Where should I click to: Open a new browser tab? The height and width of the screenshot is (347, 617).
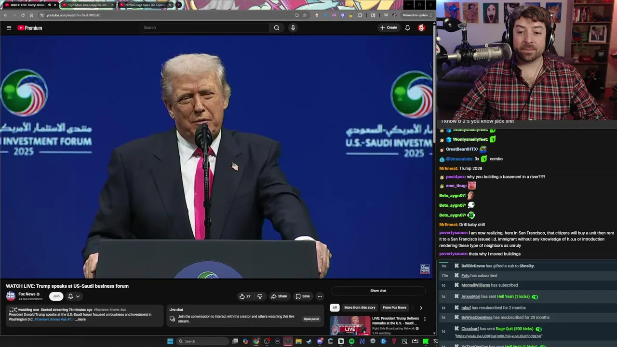[179, 5]
